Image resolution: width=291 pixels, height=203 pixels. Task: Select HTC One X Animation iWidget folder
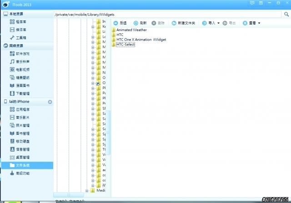click(x=139, y=40)
